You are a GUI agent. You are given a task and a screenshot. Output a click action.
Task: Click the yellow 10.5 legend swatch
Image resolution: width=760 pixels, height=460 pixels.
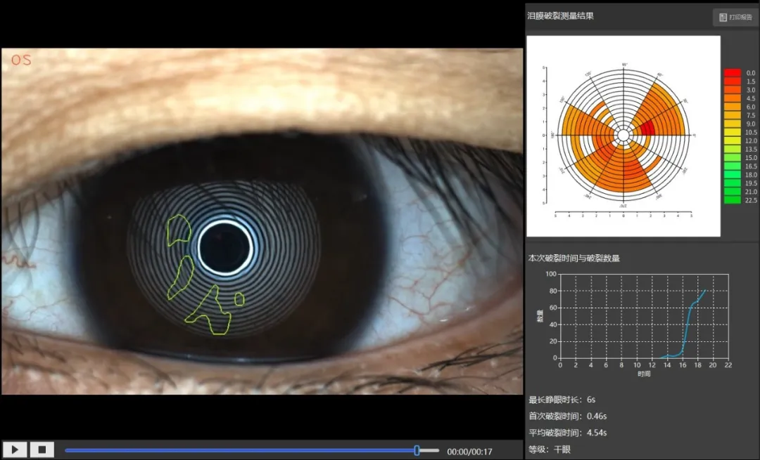(x=732, y=132)
